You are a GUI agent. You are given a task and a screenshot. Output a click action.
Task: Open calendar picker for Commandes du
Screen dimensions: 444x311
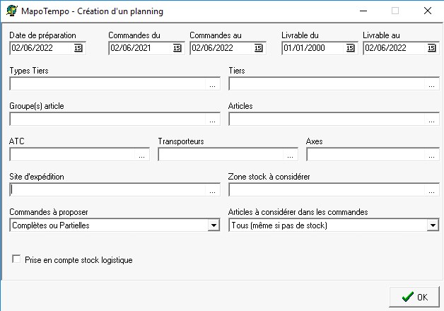pyautogui.click(x=177, y=48)
